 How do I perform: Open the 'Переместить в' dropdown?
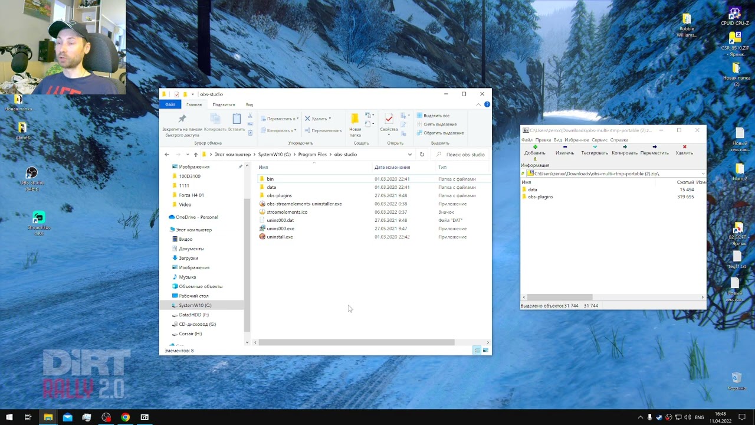point(280,119)
